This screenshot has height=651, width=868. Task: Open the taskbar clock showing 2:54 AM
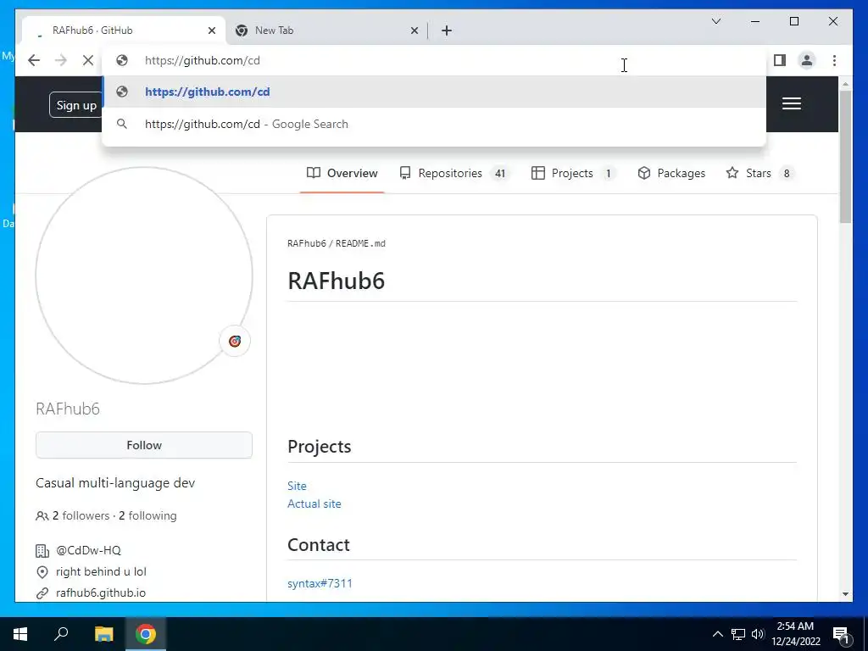(795, 634)
